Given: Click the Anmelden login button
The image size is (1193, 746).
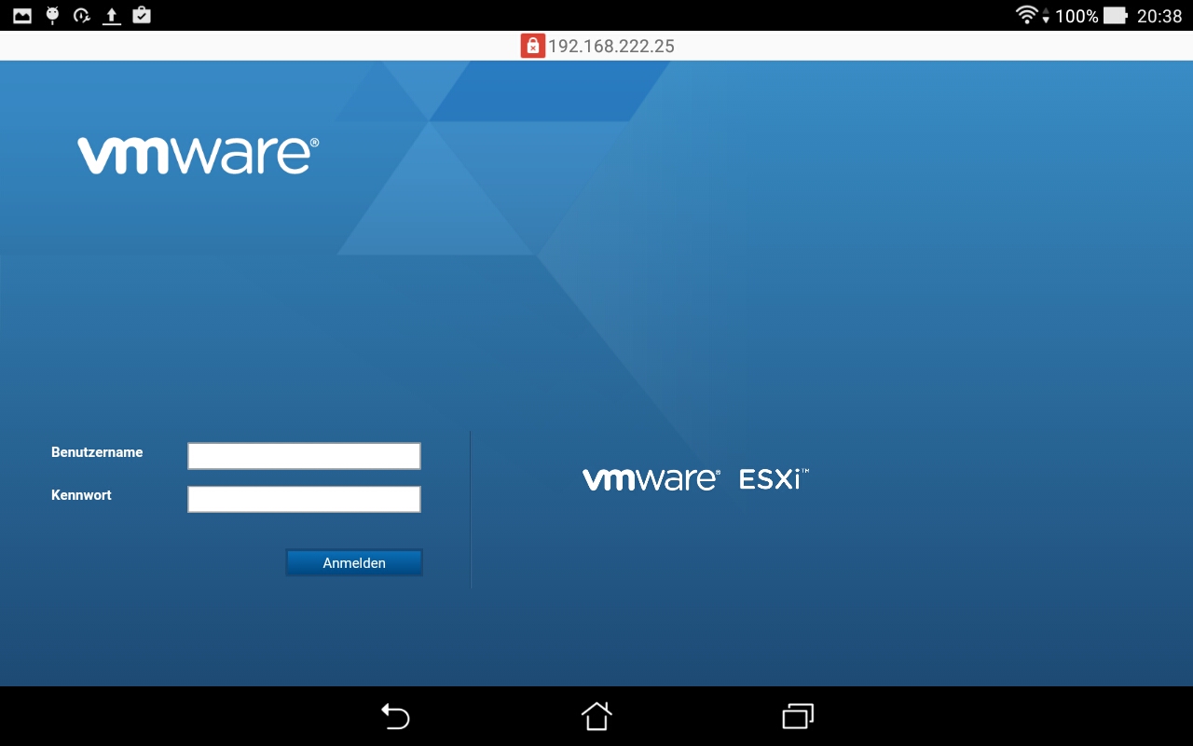Looking at the screenshot, I should click(x=354, y=562).
